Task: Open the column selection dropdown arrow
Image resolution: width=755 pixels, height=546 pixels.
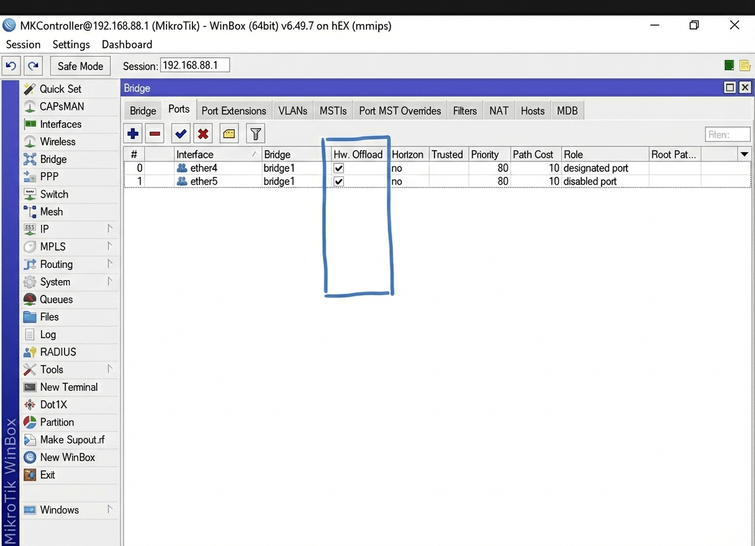Action: [744, 154]
